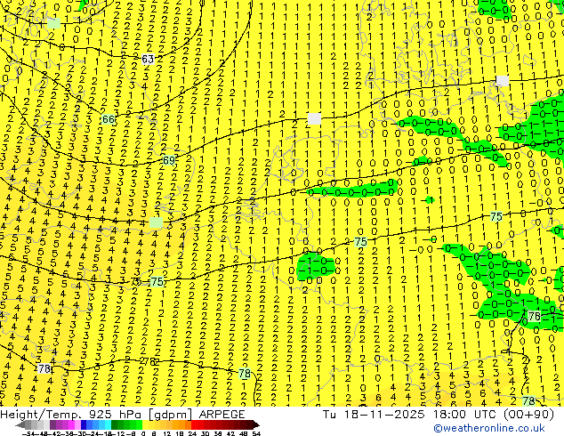The image size is (564, 436).
Task: Select the map title 'Height/Temp. 925 hPa [gdpm] ARPEGE'
Action: (123, 415)
